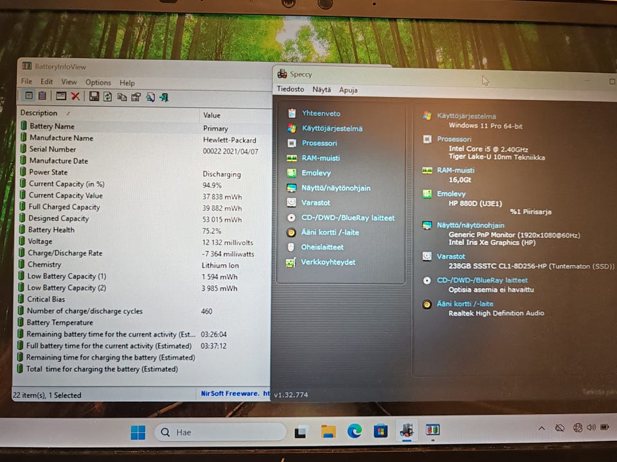Open the Näytä menu in Speccy
Screen dimensions: 617x462
tap(321, 90)
